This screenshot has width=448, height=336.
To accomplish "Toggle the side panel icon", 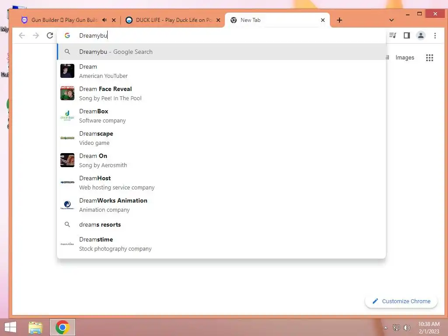I will [x=406, y=35].
